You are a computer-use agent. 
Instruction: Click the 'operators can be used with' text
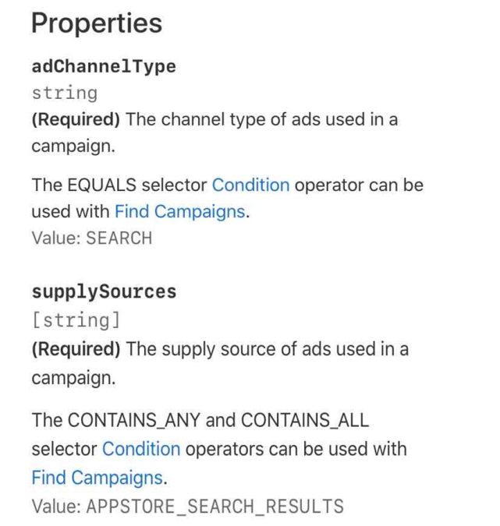(296, 449)
